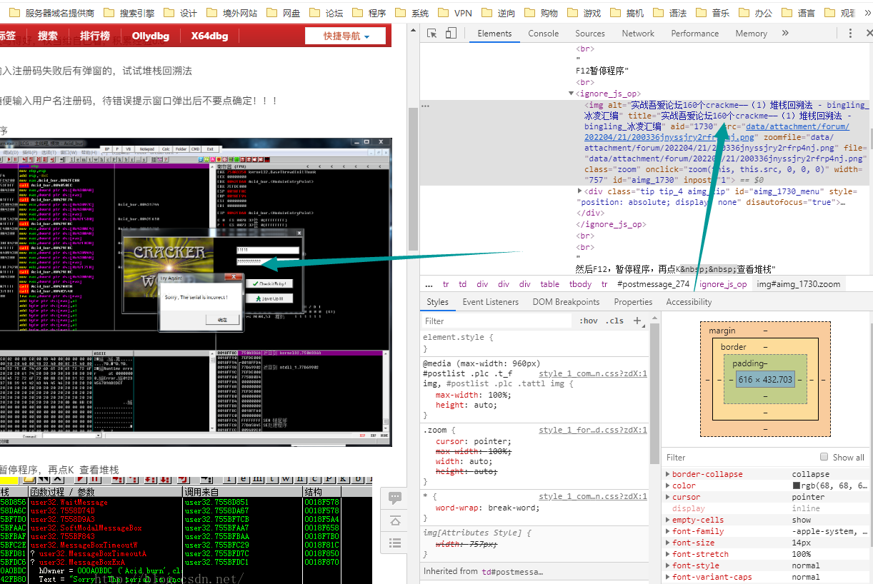Click the 排行榜 navigation link
Image resolution: width=873 pixels, height=584 pixels.
point(94,36)
